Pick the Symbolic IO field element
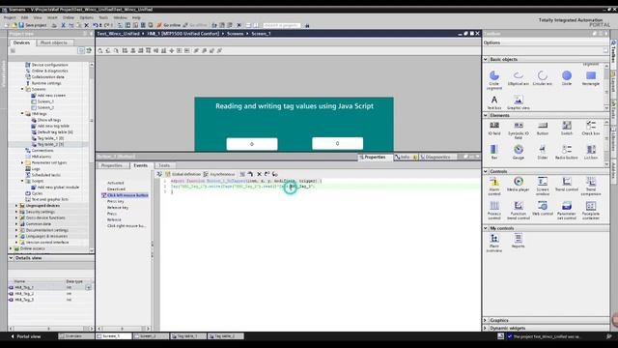 (x=518, y=130)
